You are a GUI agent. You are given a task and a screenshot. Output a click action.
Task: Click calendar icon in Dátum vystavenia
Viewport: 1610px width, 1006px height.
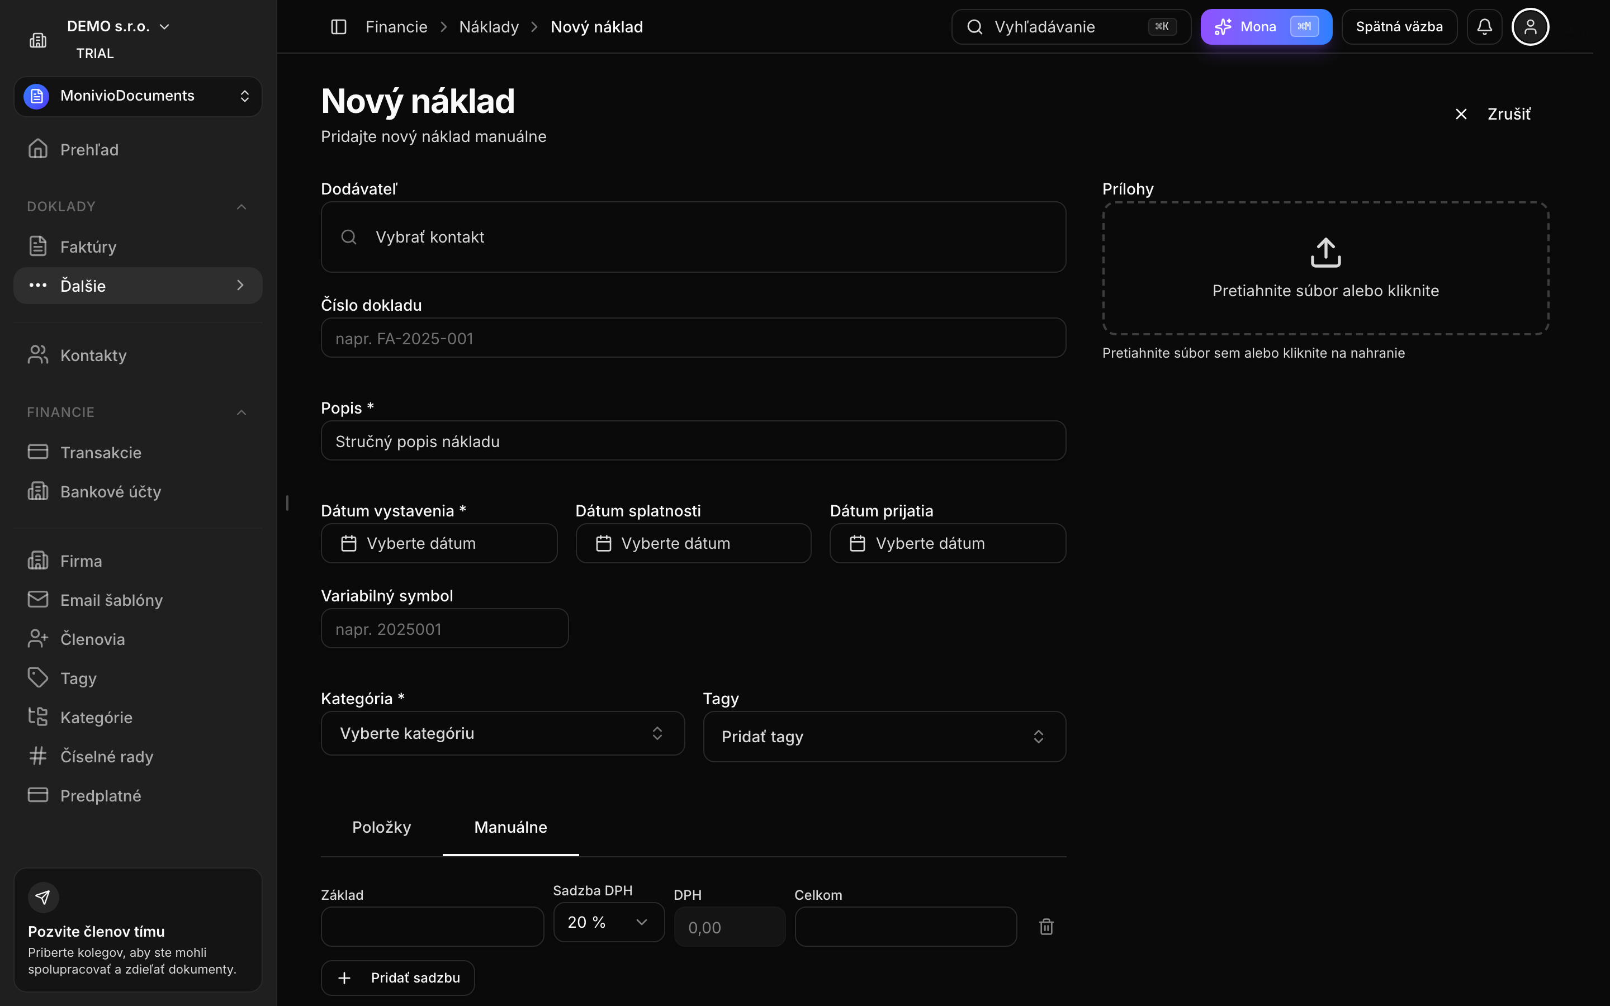(349, 544)
